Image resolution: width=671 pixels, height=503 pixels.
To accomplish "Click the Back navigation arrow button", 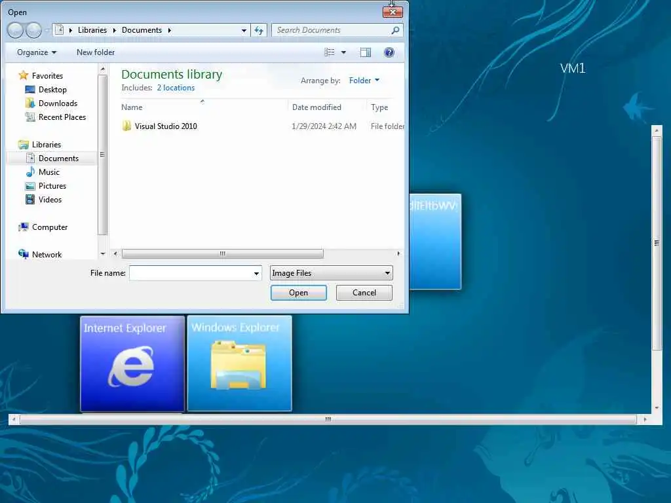I will click(x=16, y=30).
